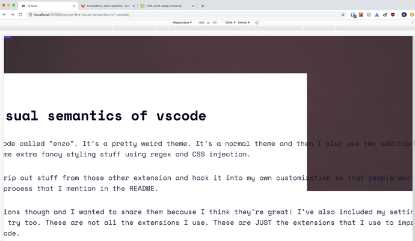Click the localhost address bar
The image size is (415, 241).
[x=180, y=14]
